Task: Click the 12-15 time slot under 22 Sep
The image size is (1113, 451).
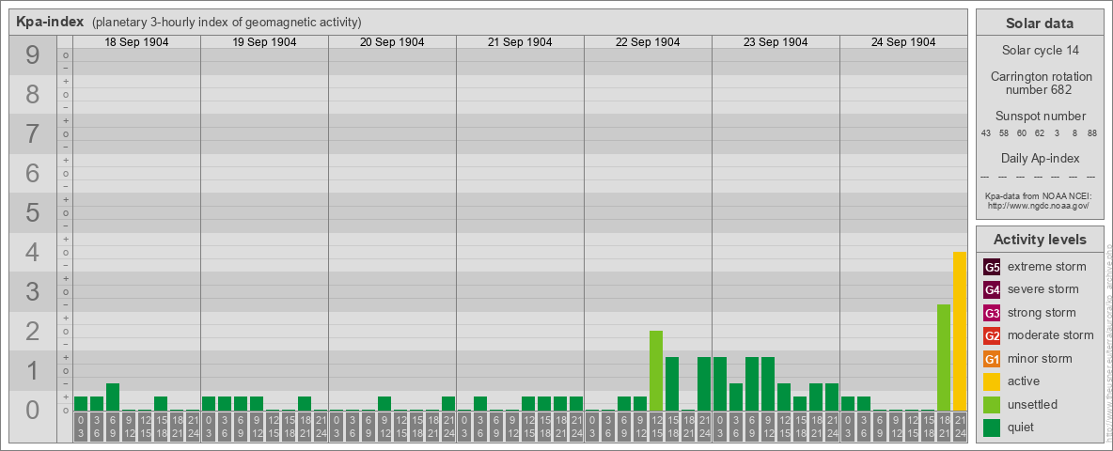Action: 656,425
